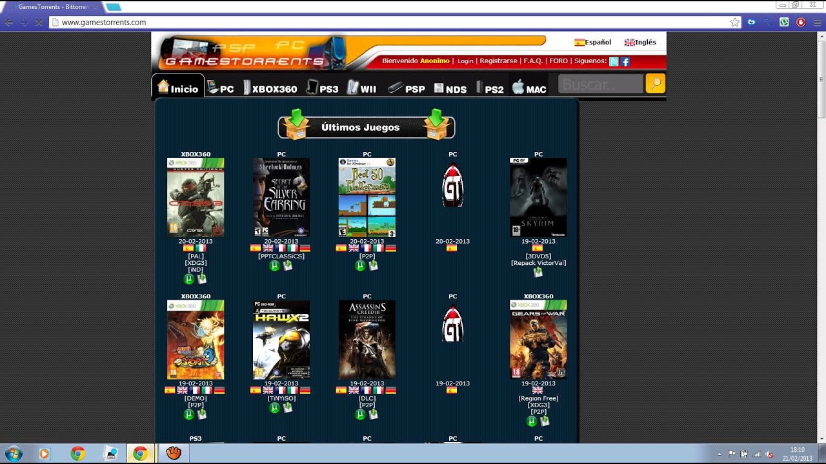826x464 pixels.
Task: Go back using browser back arrow
Action: (9, 22)
